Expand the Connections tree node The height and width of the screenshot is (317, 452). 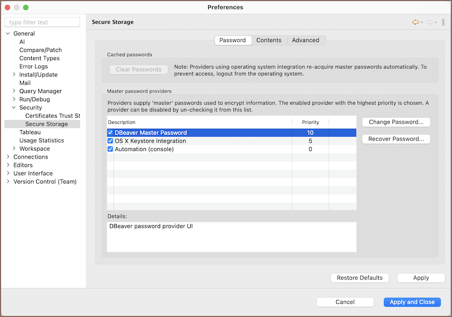tap(8, 157)
